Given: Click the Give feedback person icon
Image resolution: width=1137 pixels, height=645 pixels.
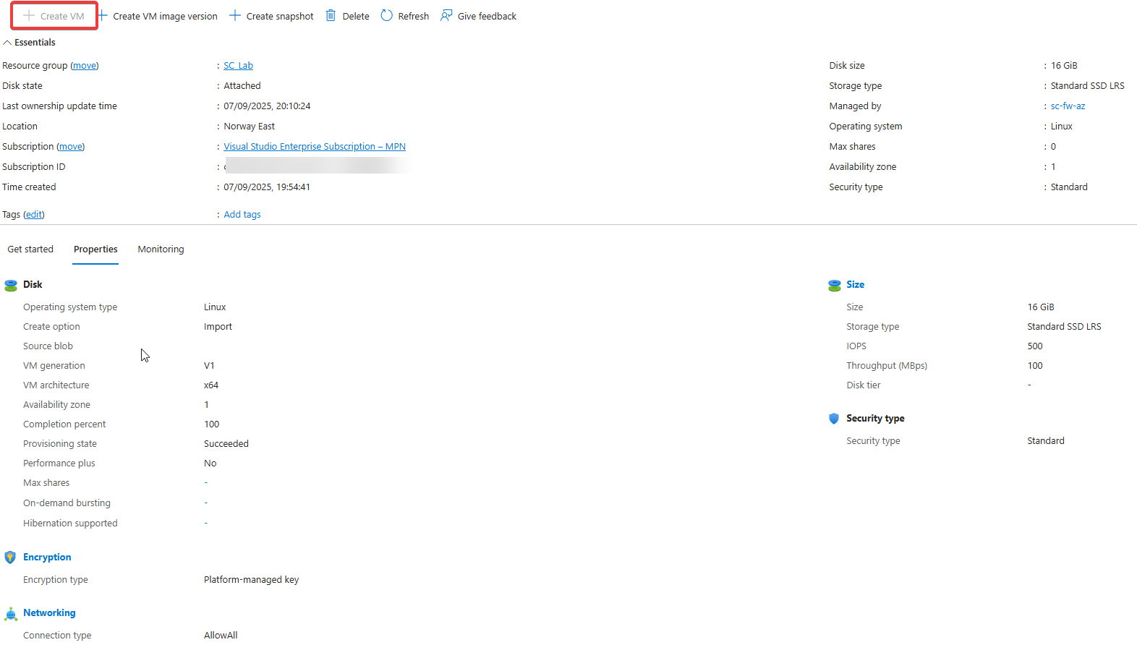Looking at the screenshot, I should 446,16.
